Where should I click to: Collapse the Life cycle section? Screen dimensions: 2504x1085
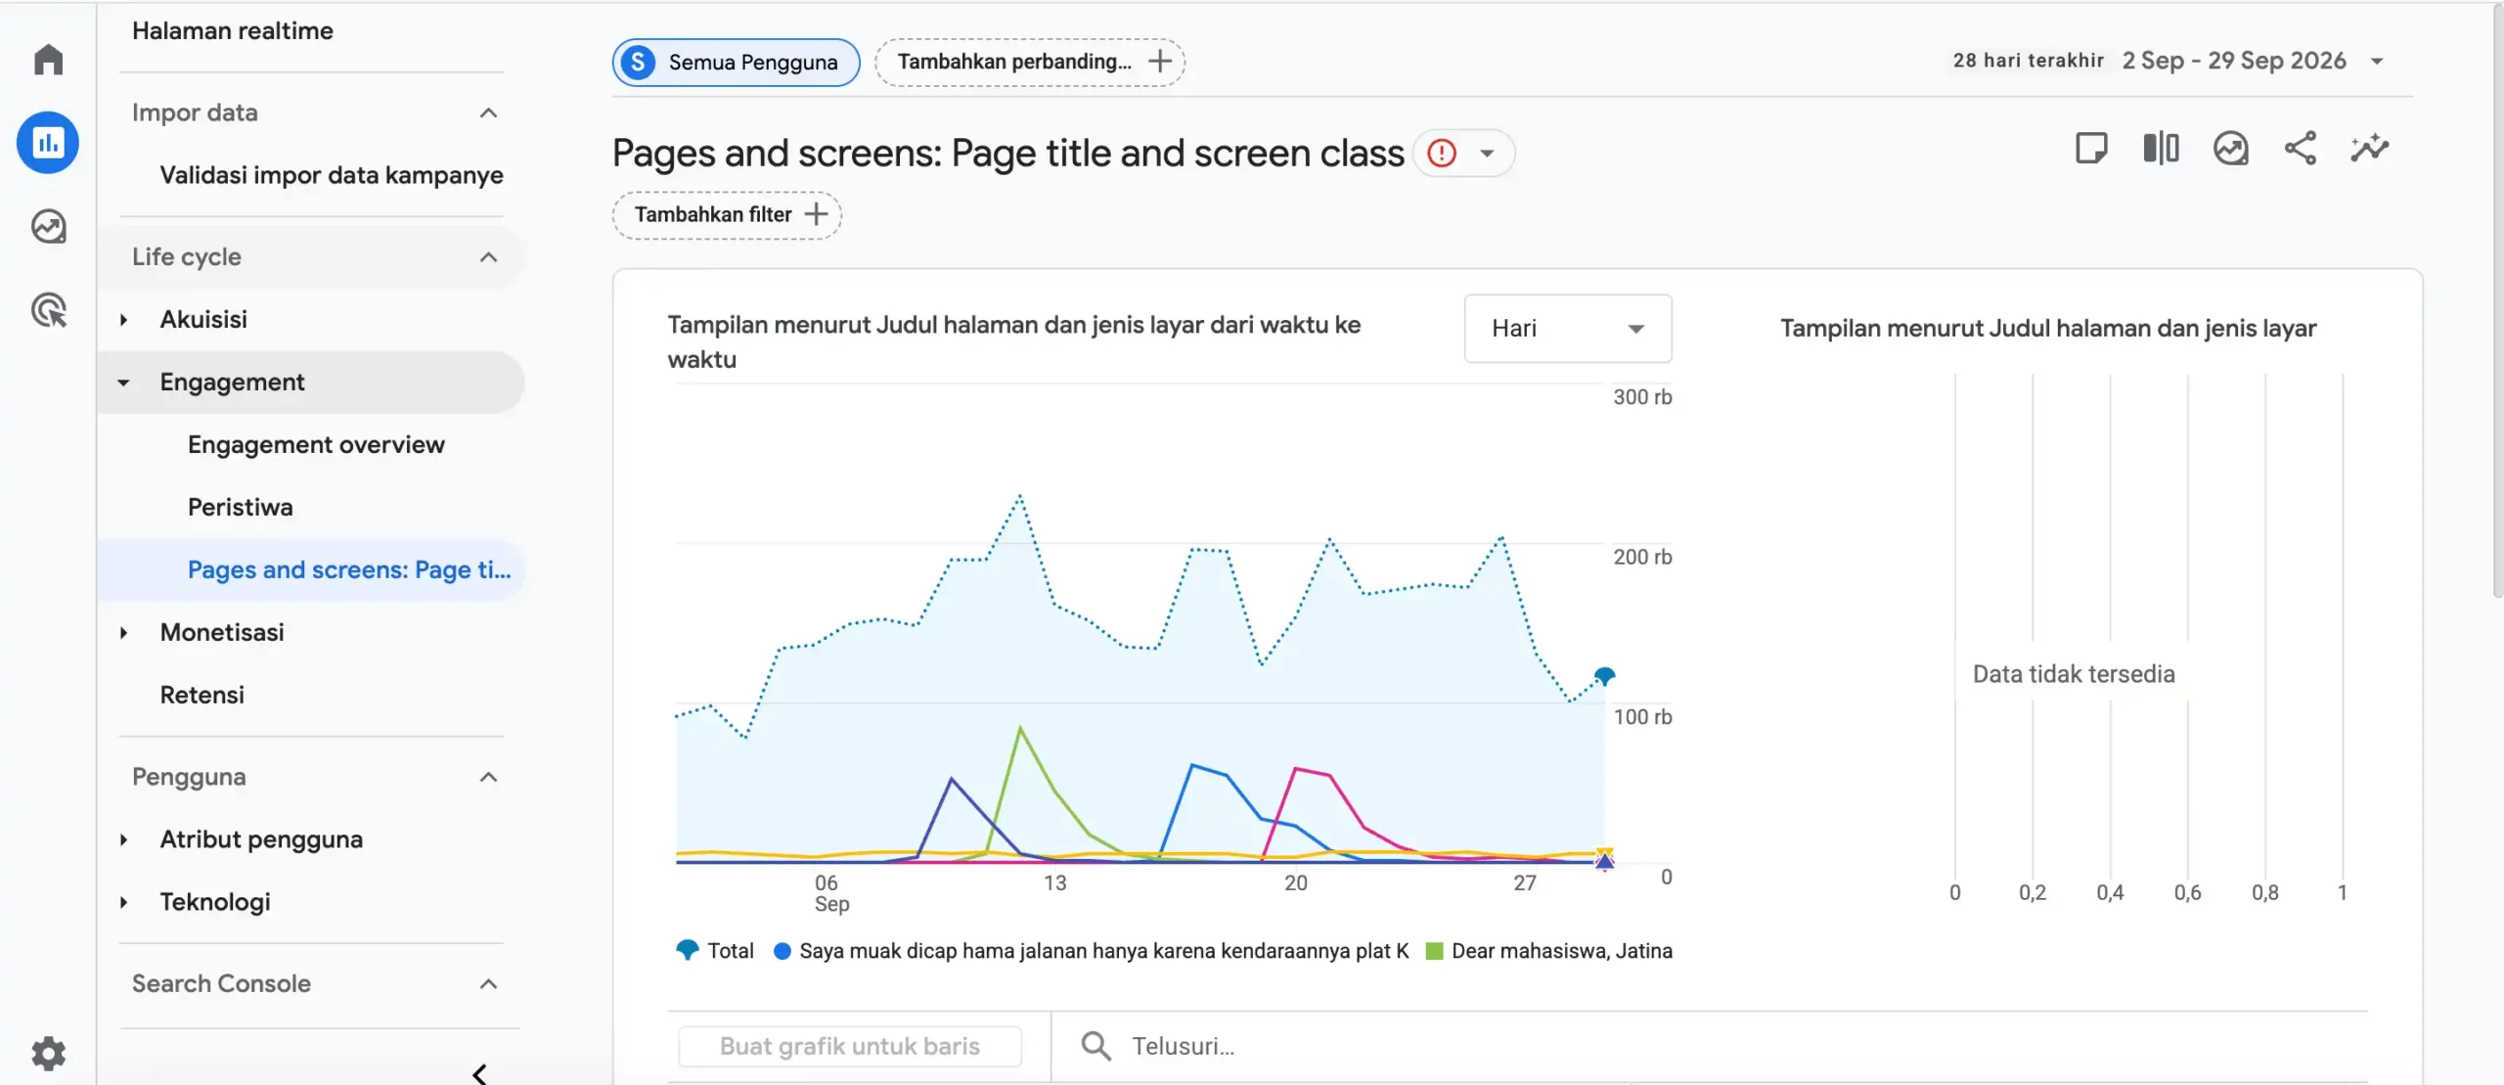point(489,257)
